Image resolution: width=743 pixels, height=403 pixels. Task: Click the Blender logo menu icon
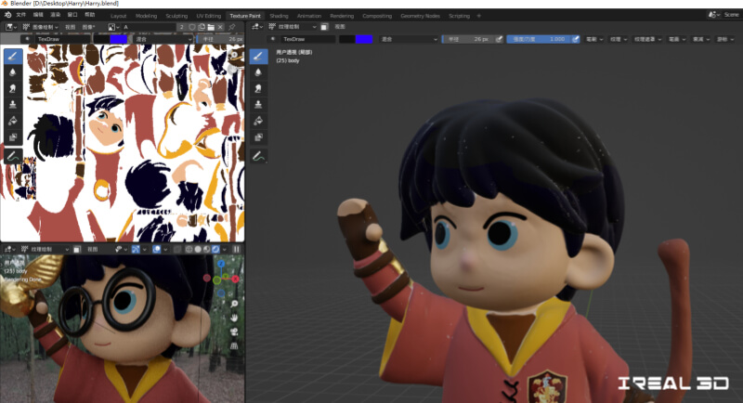tap(7, 15)
